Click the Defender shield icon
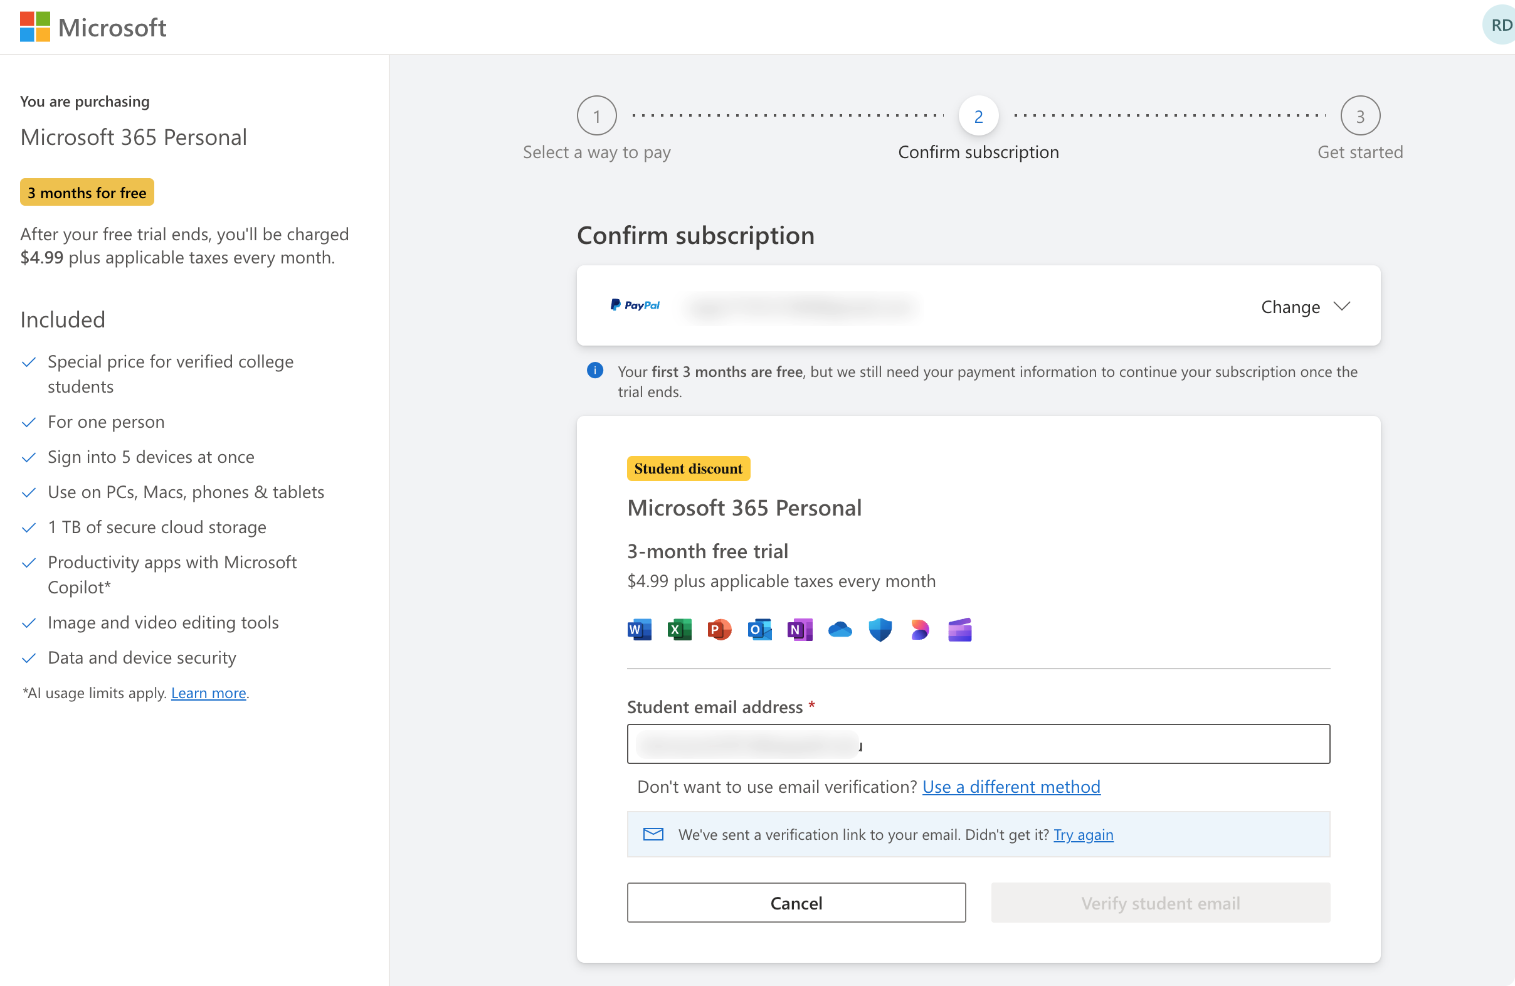The width and height of the screenshot is (1515, 986). pyautogui.click(x=880, y=630)
